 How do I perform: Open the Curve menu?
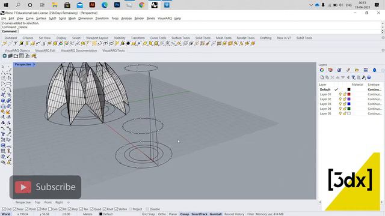click(29, 19)
